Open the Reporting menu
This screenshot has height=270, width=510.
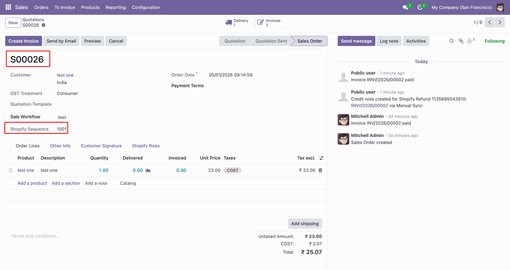point(116,7)
